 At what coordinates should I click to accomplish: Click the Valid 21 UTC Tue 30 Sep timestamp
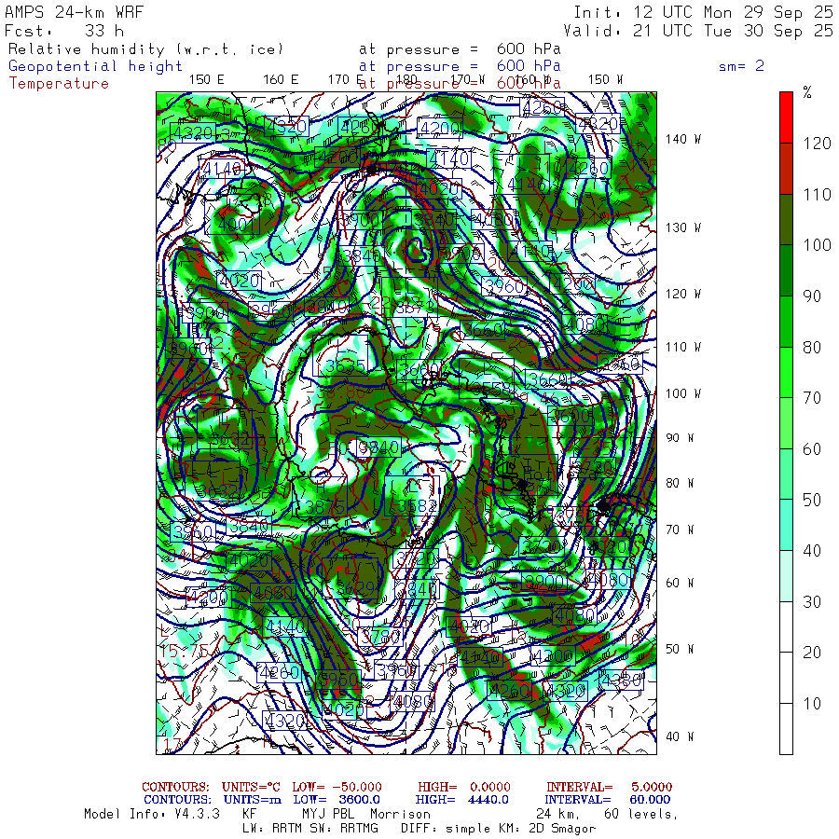[x=697, y=31]
